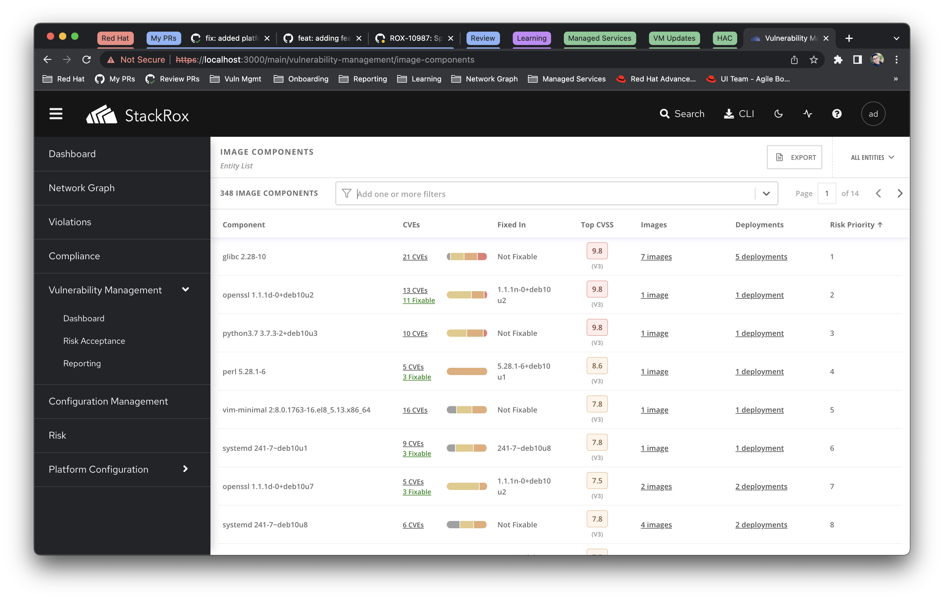Switch to the VM Updates tab group

[674, 38]
